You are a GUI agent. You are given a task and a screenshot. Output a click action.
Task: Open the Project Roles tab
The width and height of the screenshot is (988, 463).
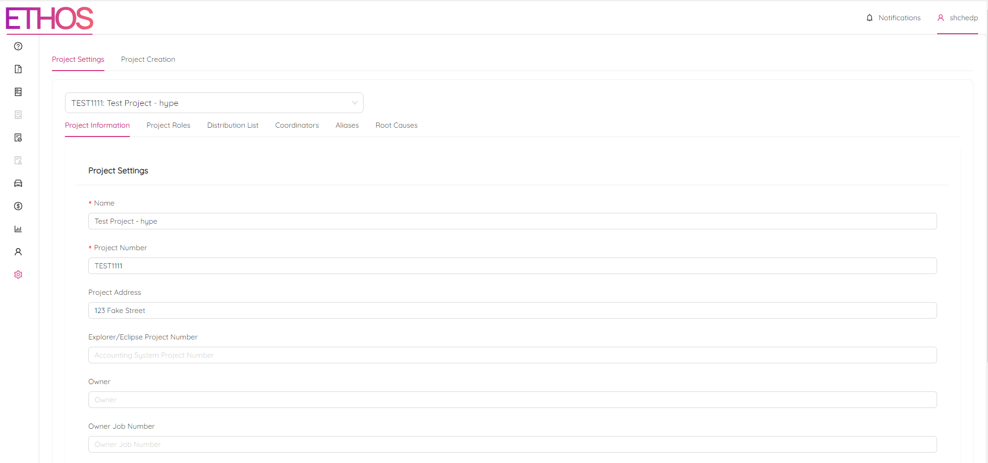168,125
